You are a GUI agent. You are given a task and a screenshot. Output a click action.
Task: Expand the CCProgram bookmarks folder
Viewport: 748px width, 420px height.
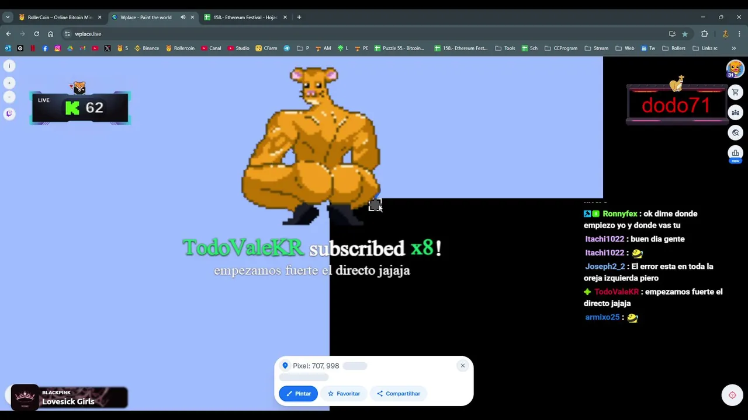pos(561,48)
